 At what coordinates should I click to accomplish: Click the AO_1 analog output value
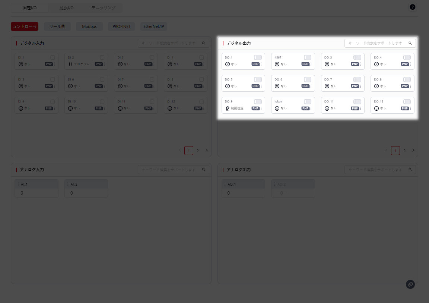click(x=228, y=193)
